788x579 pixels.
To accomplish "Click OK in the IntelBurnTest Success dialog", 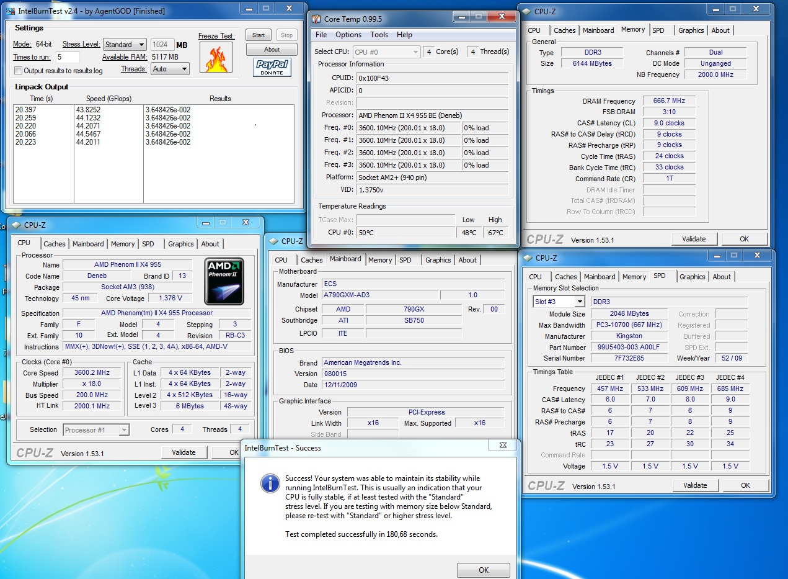I will tap(484, 570).
